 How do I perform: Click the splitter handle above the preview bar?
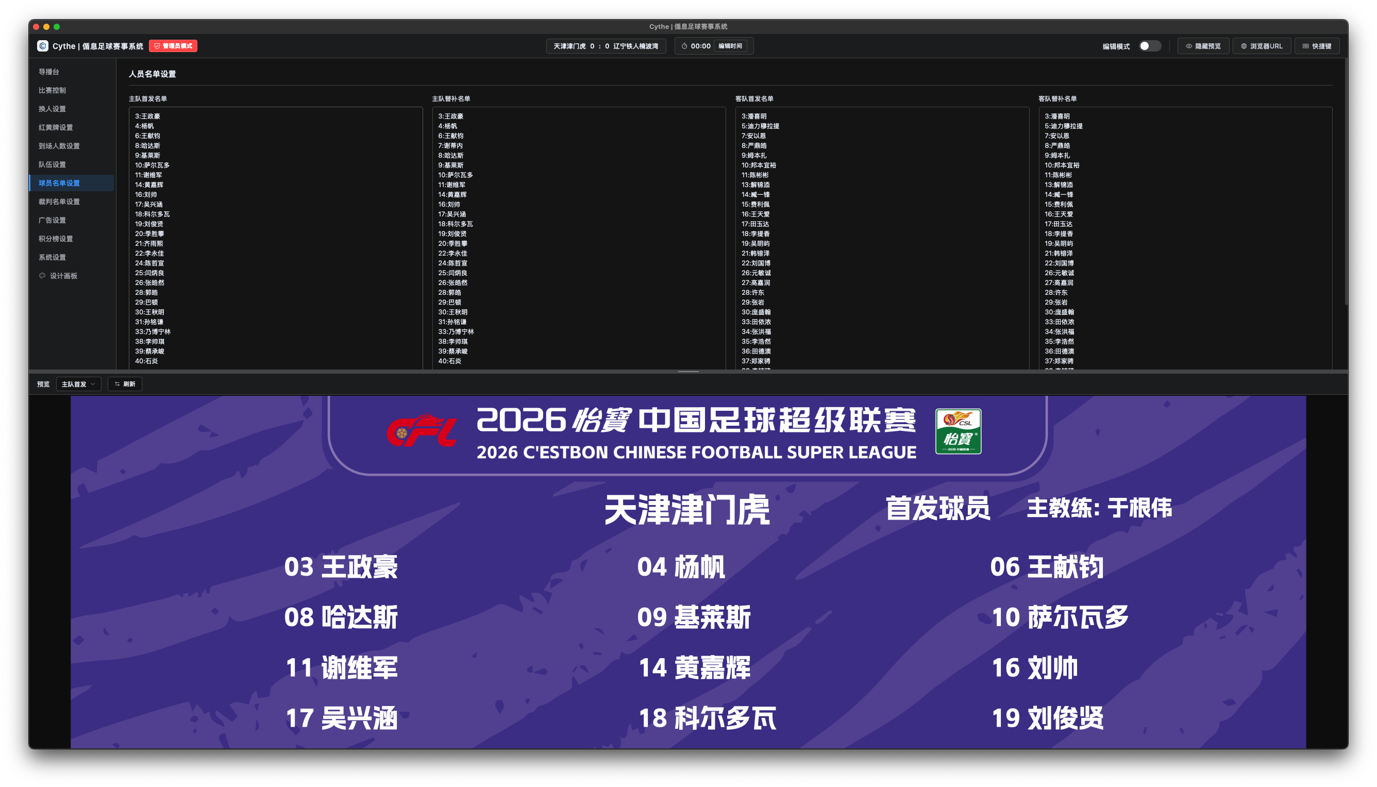[x=688, y=372]
